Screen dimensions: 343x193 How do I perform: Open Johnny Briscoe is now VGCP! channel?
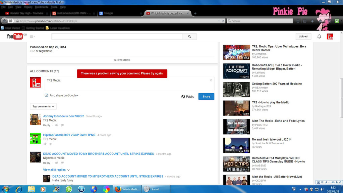pos(63,116)
